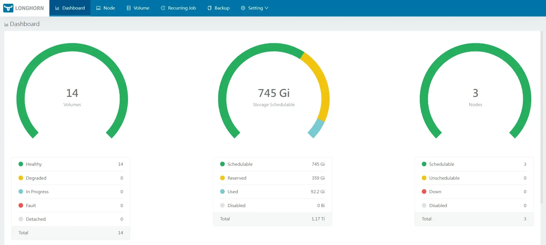Click the blue Used segment of storage gauge
This screenshot has height=245, width=546.
coord(316,128)
